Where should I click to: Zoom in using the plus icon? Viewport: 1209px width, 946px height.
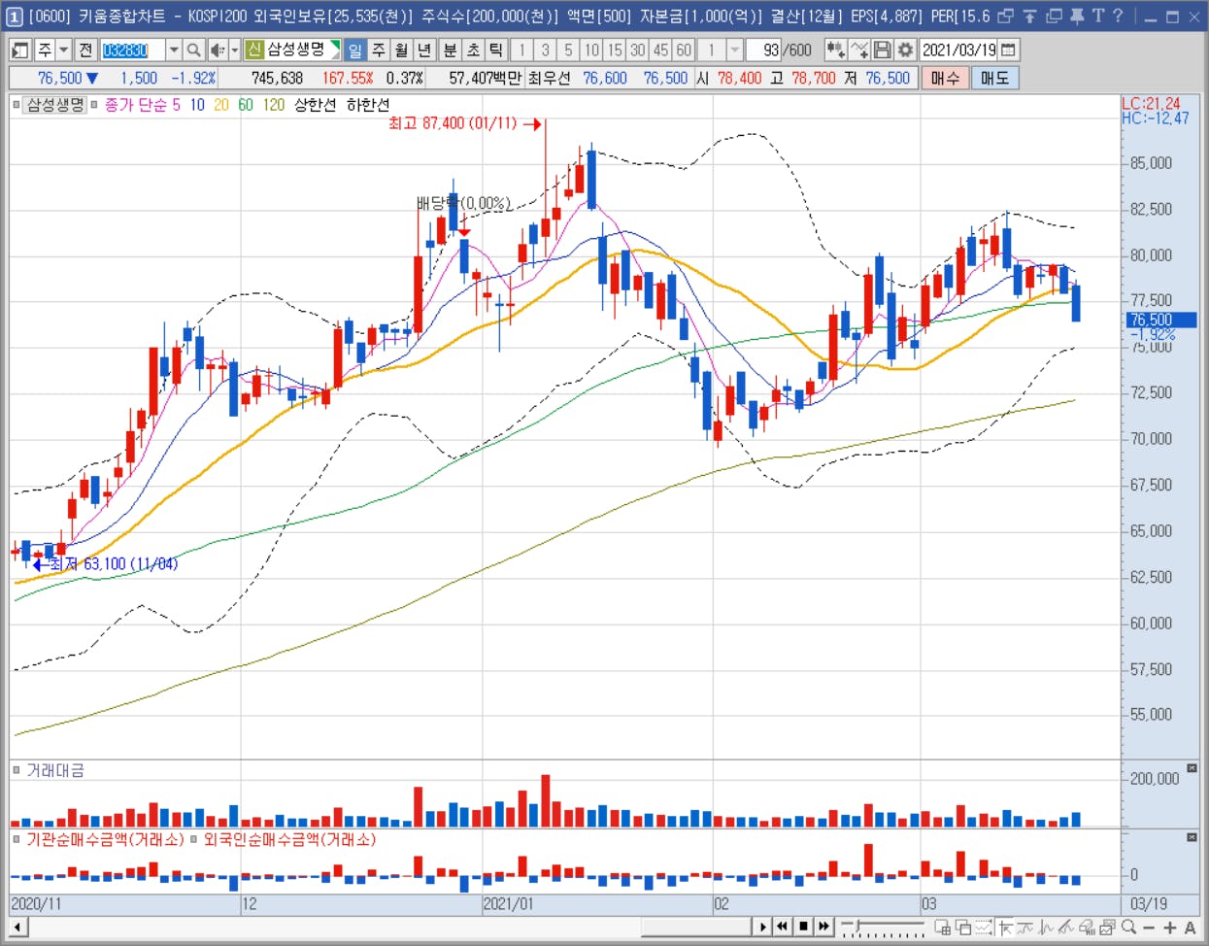(x=1169, y=928)
